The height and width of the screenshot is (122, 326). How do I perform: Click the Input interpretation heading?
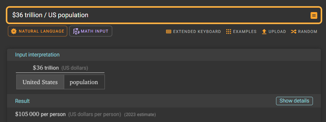click(x=37, y=55)
